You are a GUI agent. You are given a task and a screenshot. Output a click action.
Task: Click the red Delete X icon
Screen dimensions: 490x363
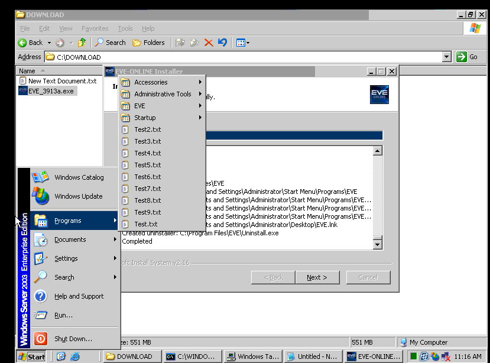coord(209,43)
